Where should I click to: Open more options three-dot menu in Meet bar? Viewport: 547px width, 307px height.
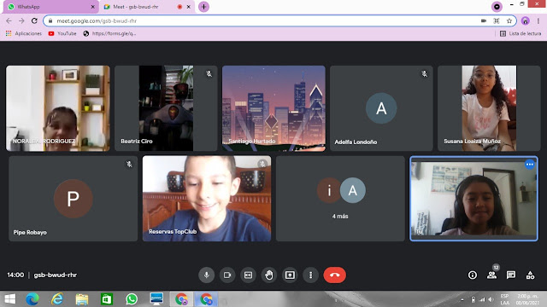(x=311, y=275)
